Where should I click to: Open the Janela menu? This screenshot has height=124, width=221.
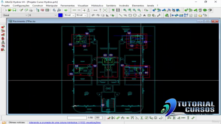point(150,6)
